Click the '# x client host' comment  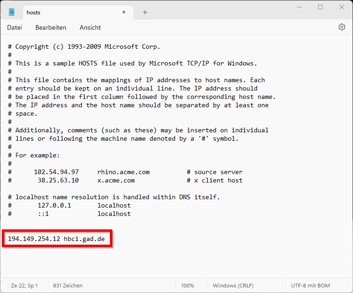[215, 180]
